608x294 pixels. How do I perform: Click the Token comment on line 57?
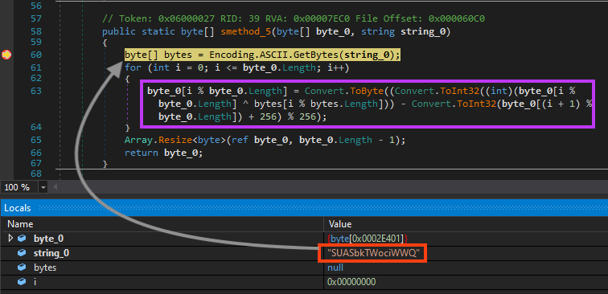(294, 18)
